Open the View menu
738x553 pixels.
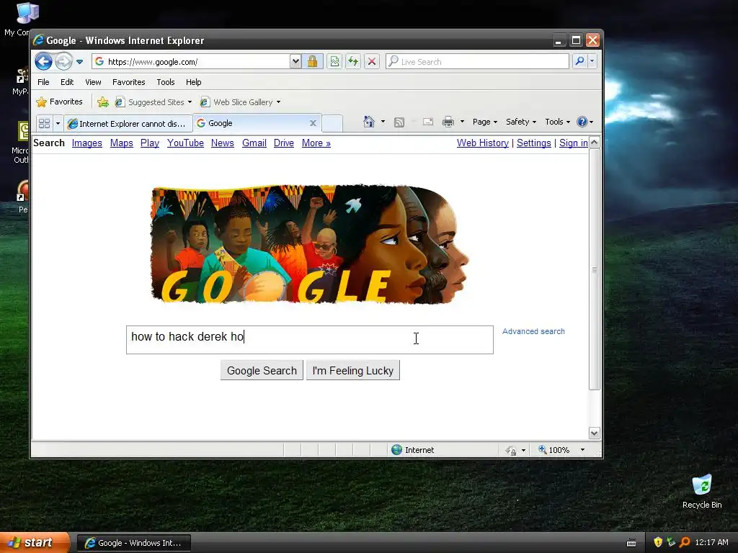[x=93, y=82]
